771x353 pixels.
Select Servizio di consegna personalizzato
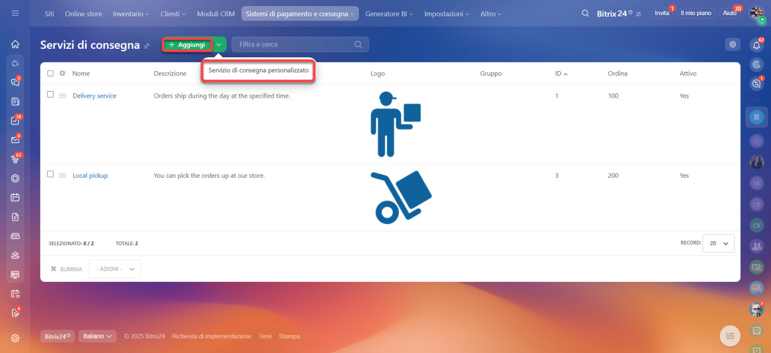point(258,70)
